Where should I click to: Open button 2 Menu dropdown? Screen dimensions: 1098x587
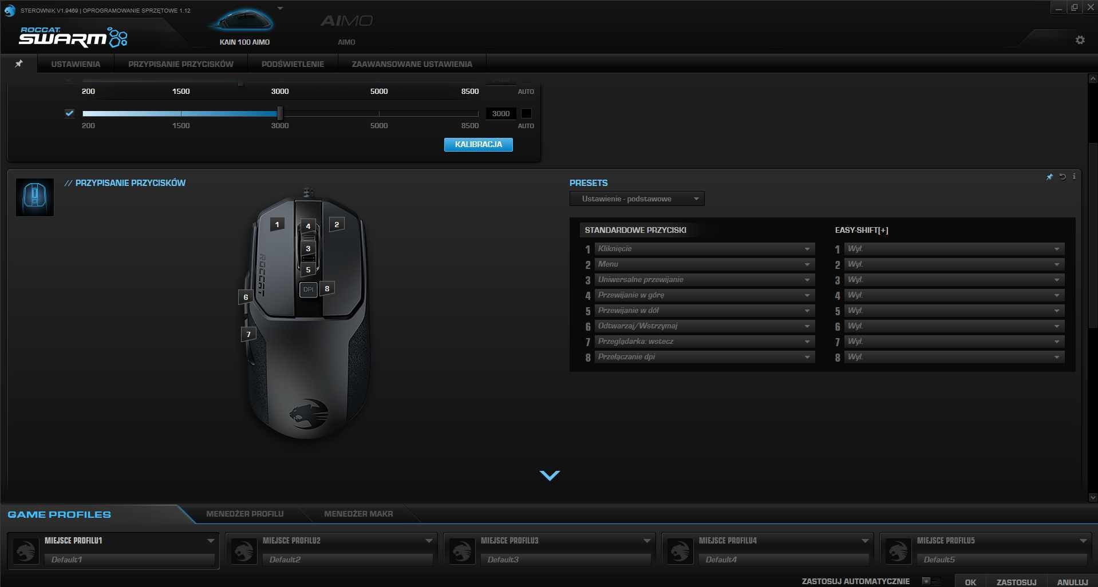tap(704, 264)
